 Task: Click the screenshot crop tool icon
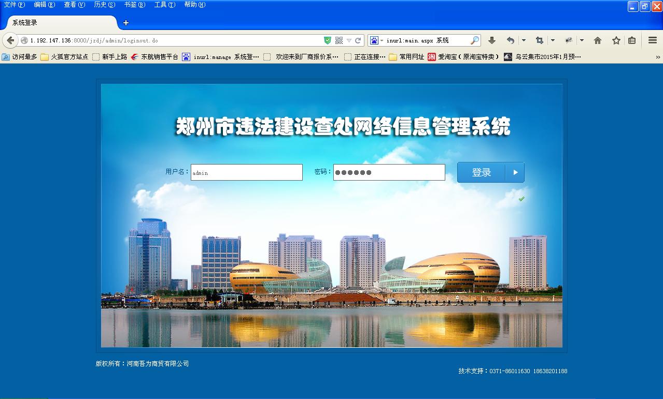click(540, 40)
